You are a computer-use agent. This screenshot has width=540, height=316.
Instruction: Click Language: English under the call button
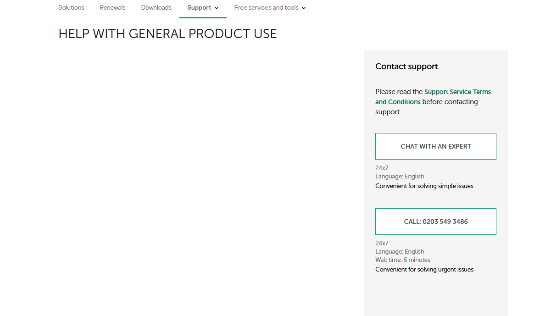coord(399,251)
